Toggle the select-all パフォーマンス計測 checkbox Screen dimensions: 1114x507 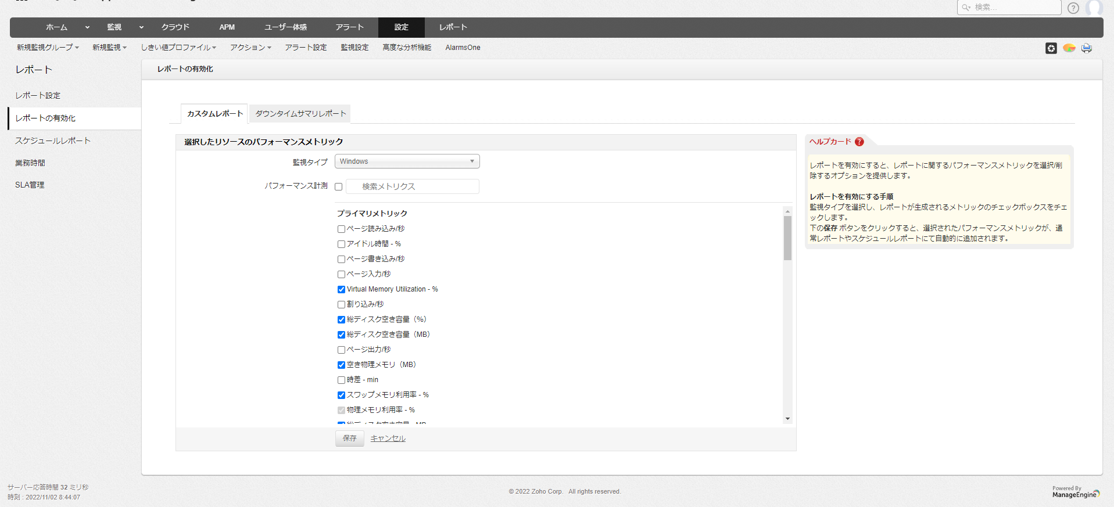click(x=338, y=186)
